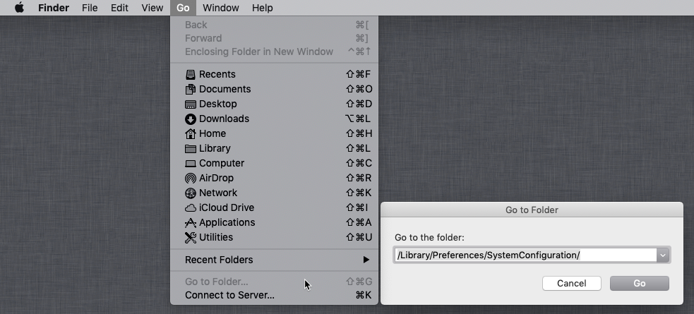Screen dimensions: 694x314
Task: Open the Help menu
Action: 263,8
